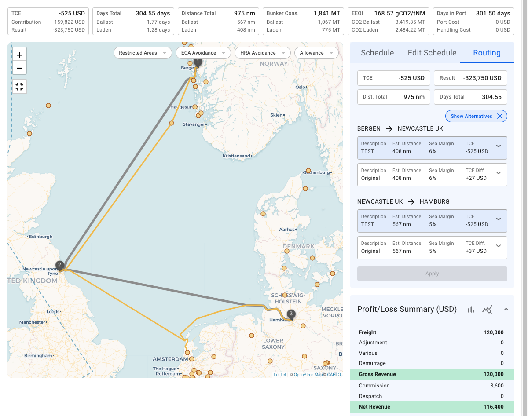Exit fullscreen map view
This screenshot has height=416, width=528.
point(19,87)
